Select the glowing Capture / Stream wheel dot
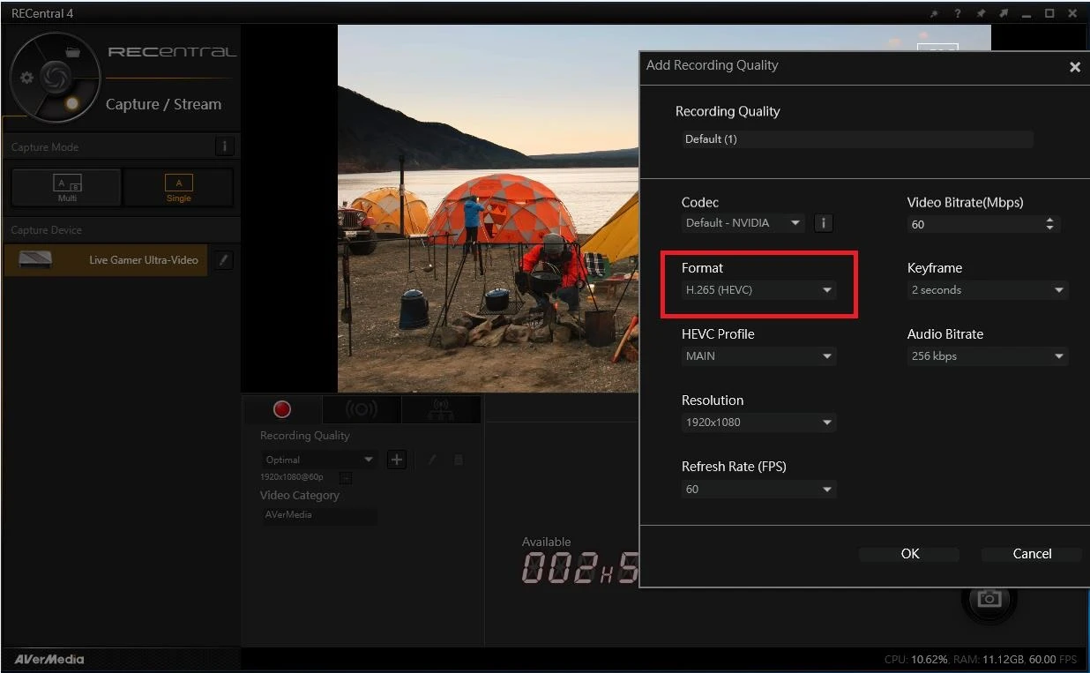The width and height of the screenshot is (1090, 673). pos(72,104)
